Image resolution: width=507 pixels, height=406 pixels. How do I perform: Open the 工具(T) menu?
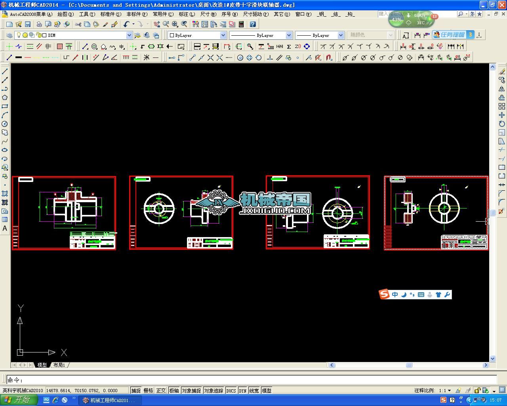coord(87,14)
